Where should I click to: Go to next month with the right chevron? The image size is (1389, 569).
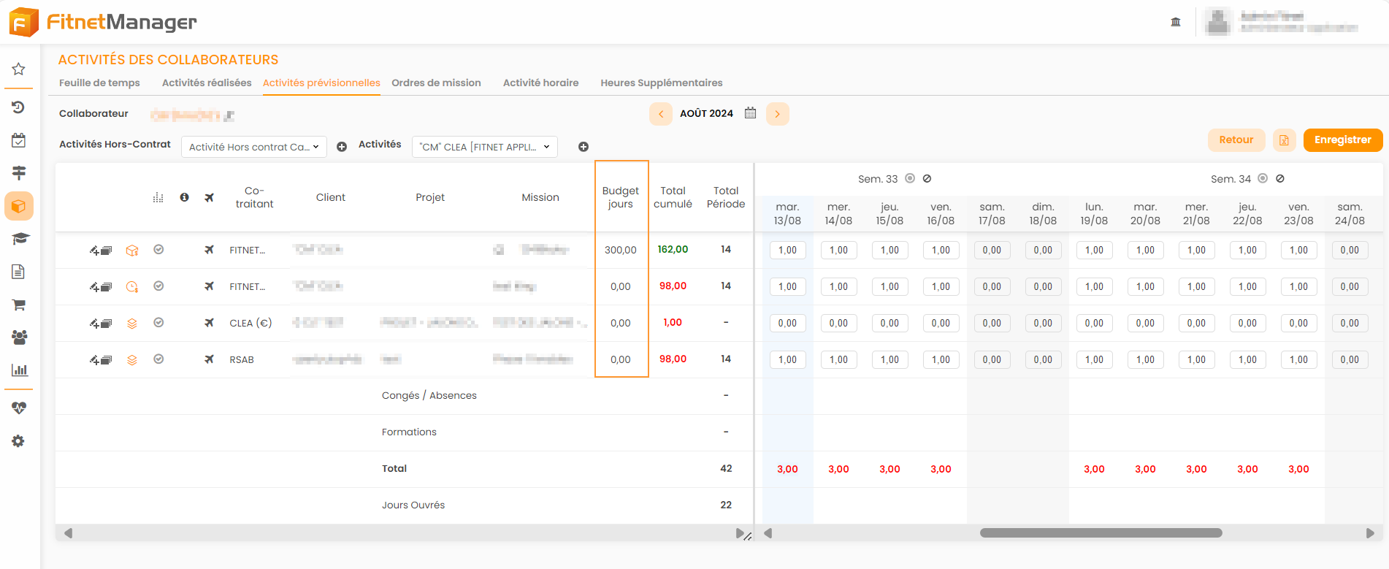(777, 114)
